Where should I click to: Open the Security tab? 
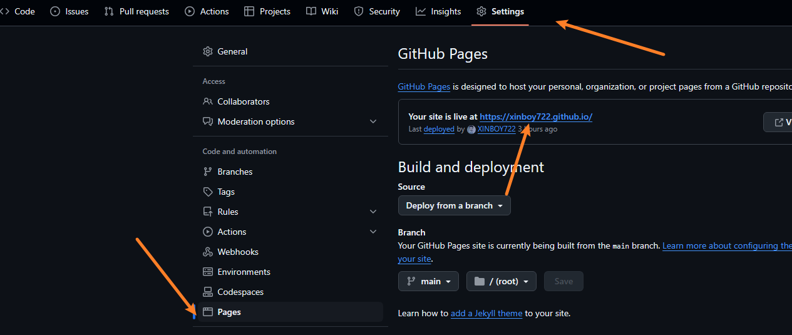point(377,11)
